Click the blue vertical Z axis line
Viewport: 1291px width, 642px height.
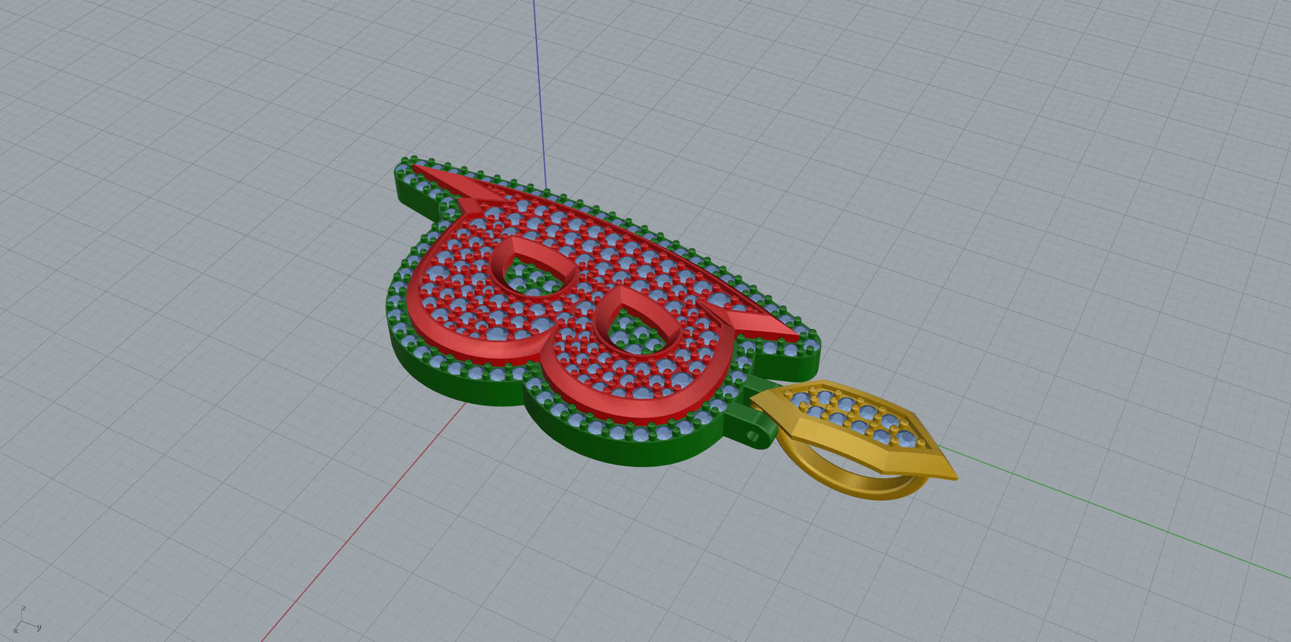539,94
